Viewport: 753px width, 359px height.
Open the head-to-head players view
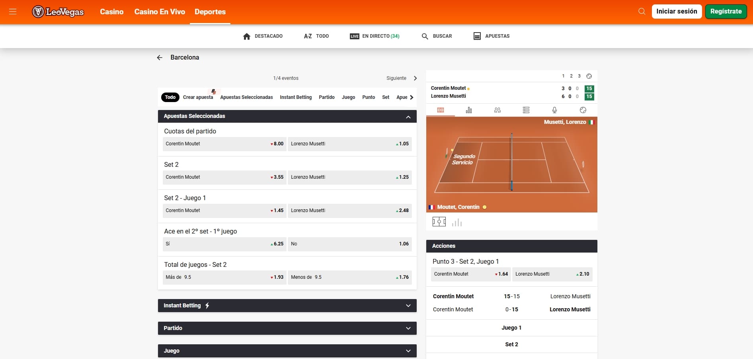point(497,110)
